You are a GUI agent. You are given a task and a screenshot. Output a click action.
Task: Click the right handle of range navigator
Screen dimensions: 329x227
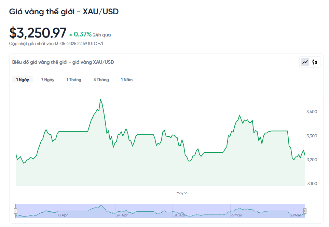point(305,211)
